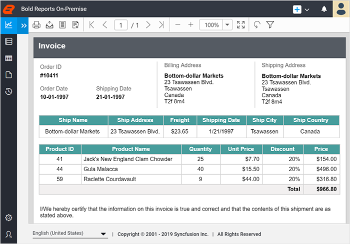
Task: Open the English (United States) language dropdown
Action: 70,234
